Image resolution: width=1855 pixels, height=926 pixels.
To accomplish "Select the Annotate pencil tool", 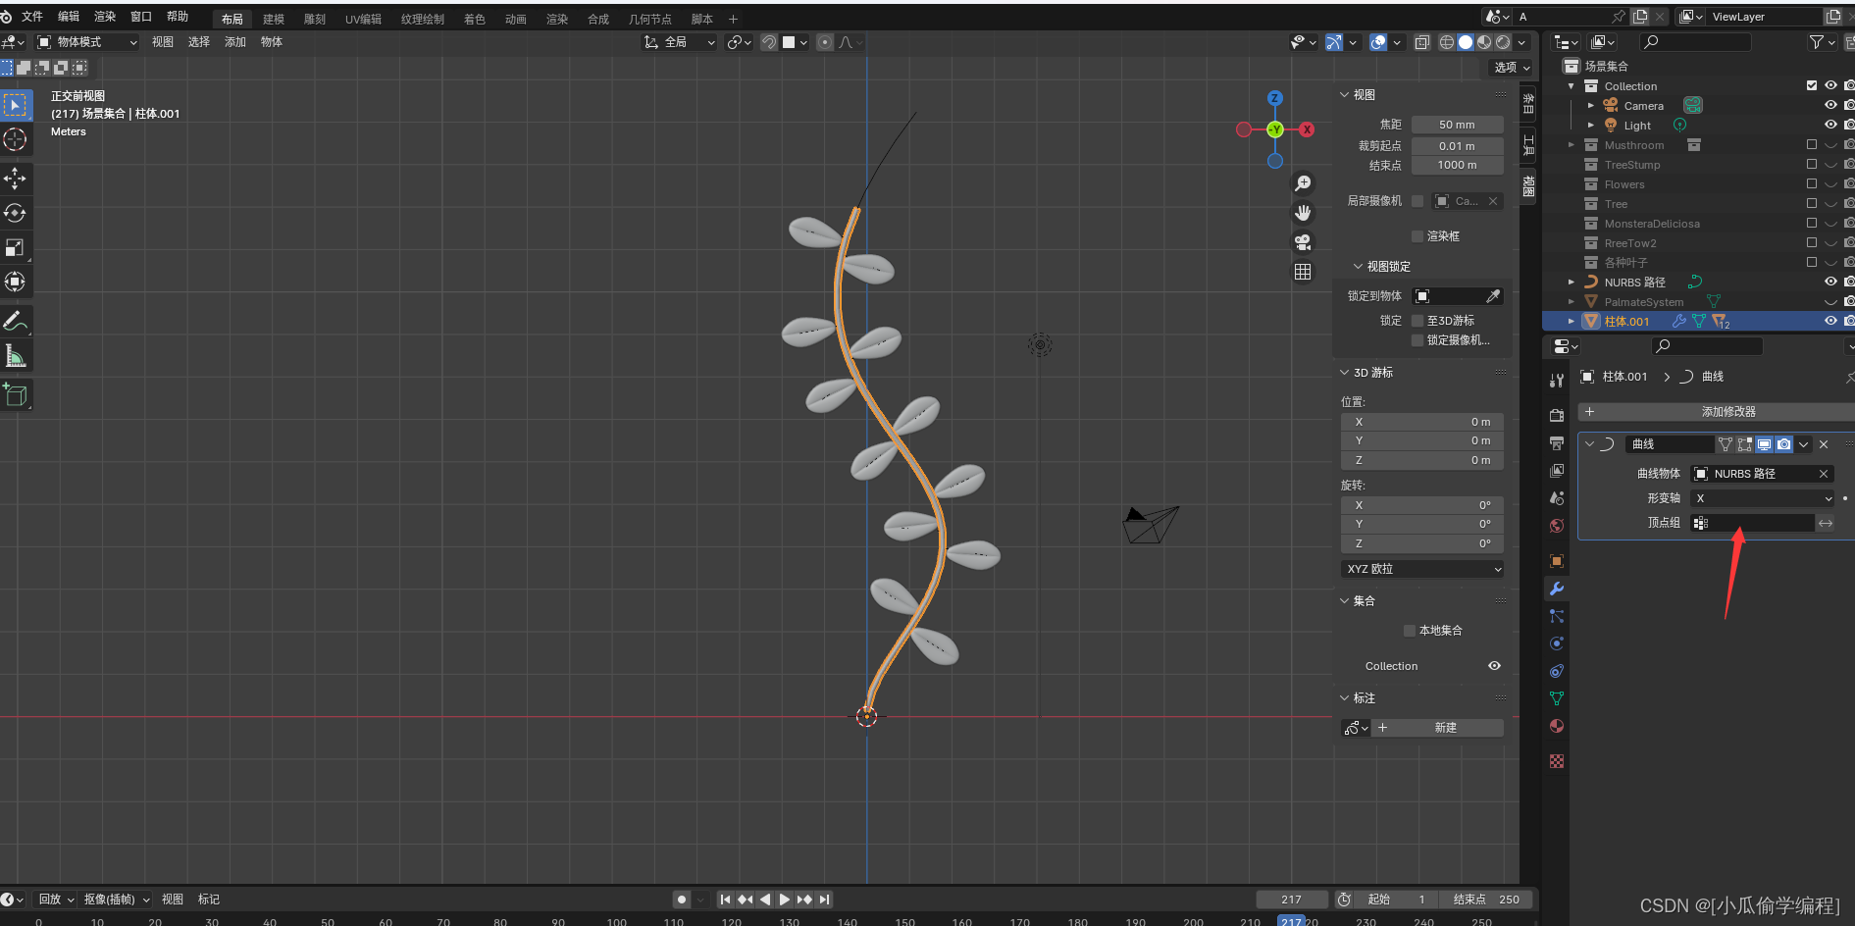I will pyautogui.click(x=16, y=321).
